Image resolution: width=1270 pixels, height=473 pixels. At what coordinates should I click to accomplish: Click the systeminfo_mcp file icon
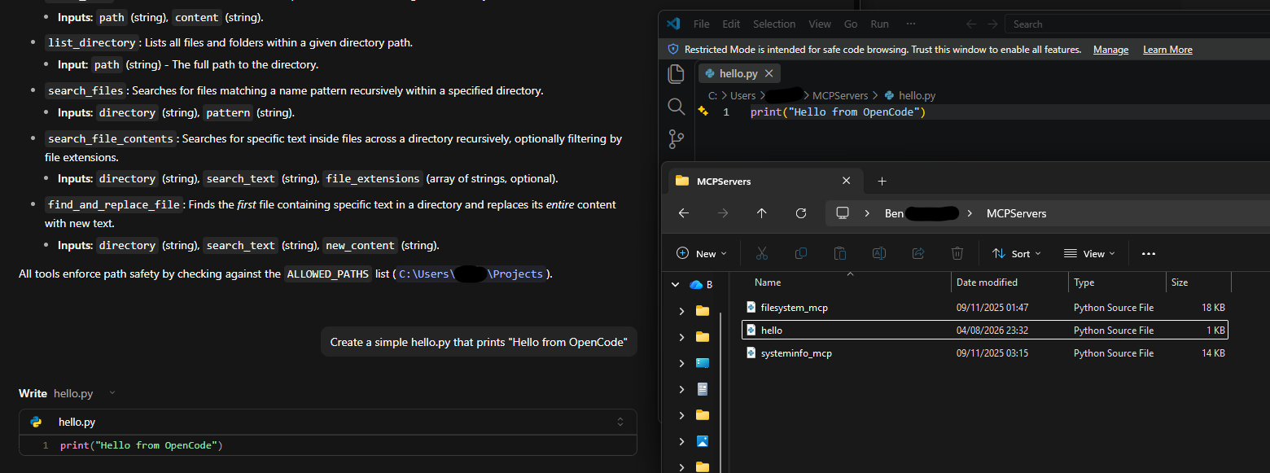pyautogui.click(x=751, y=353)
